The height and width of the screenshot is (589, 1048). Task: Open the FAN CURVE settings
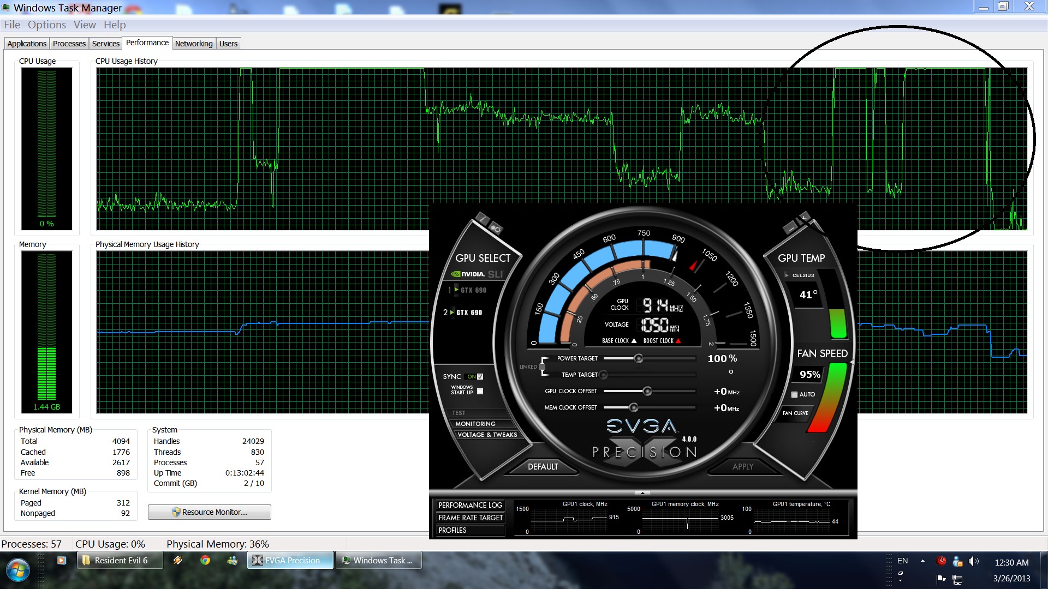[x=795, y=413]
